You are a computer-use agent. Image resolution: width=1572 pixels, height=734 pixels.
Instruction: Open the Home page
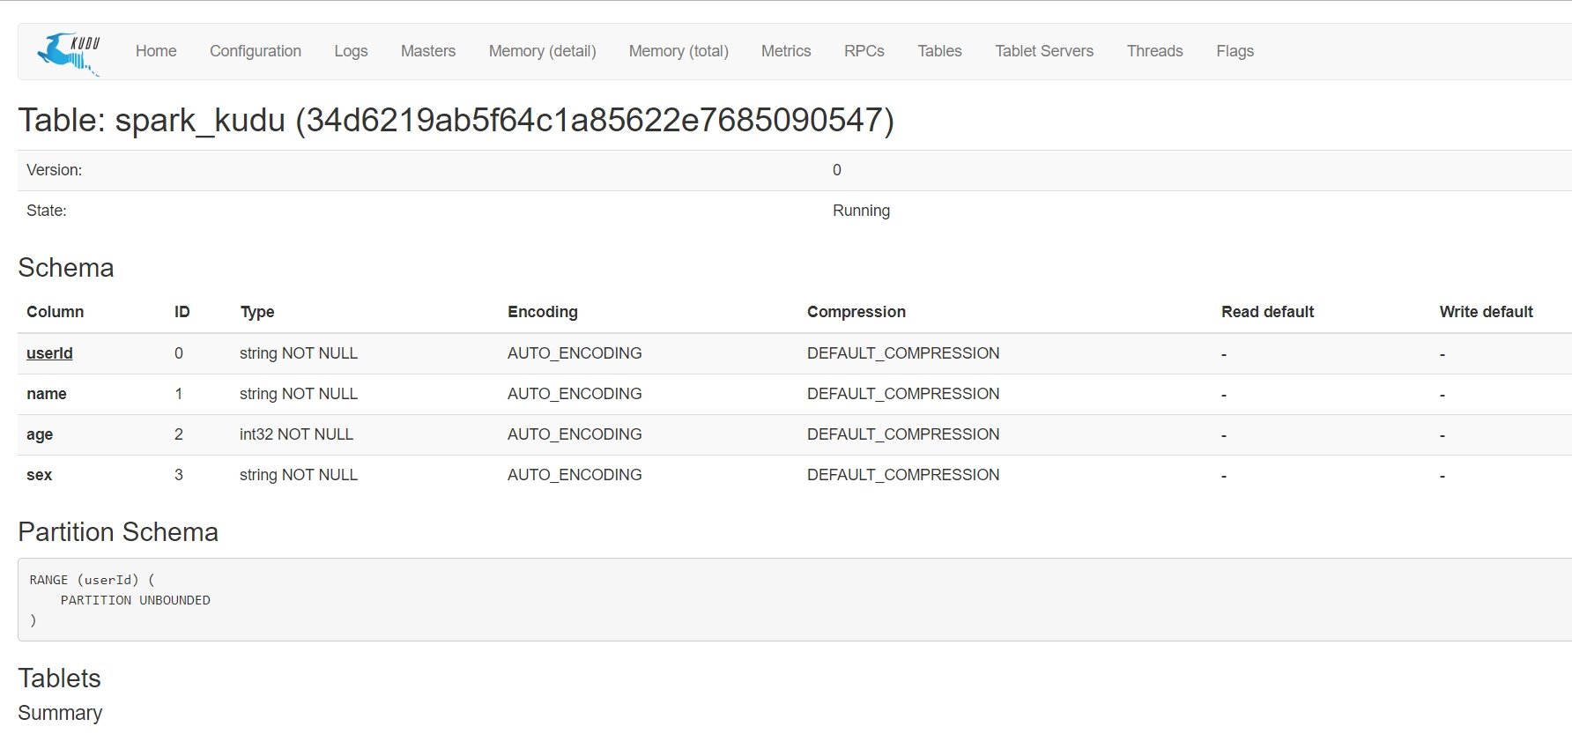pos(156,51)
